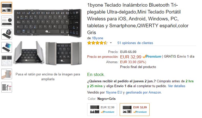
Task: View thumbnail of keyboard with a tablet
Action: pyautogui.click(x=6, y=47)
